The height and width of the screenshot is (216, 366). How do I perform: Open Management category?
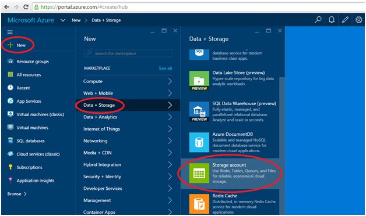tap(128, 200)
